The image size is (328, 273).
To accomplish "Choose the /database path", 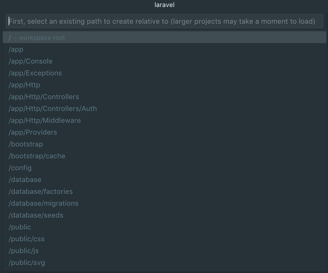I will tap(25, 180).
